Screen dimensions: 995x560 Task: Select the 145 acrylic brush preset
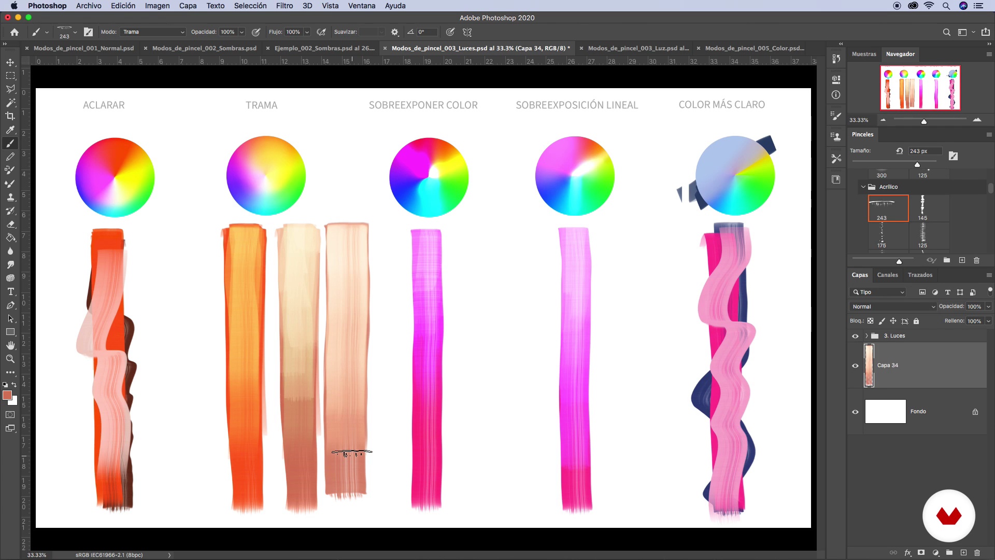pyautogui.click(x=922, y=207)
